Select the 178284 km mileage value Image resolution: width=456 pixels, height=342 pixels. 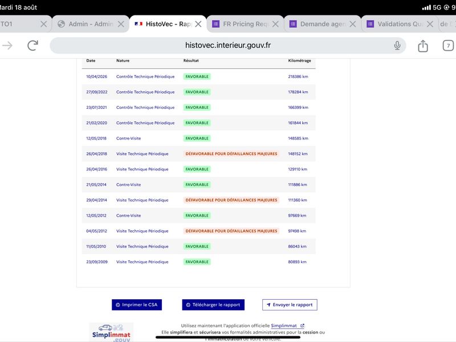(x=298, y=92)
